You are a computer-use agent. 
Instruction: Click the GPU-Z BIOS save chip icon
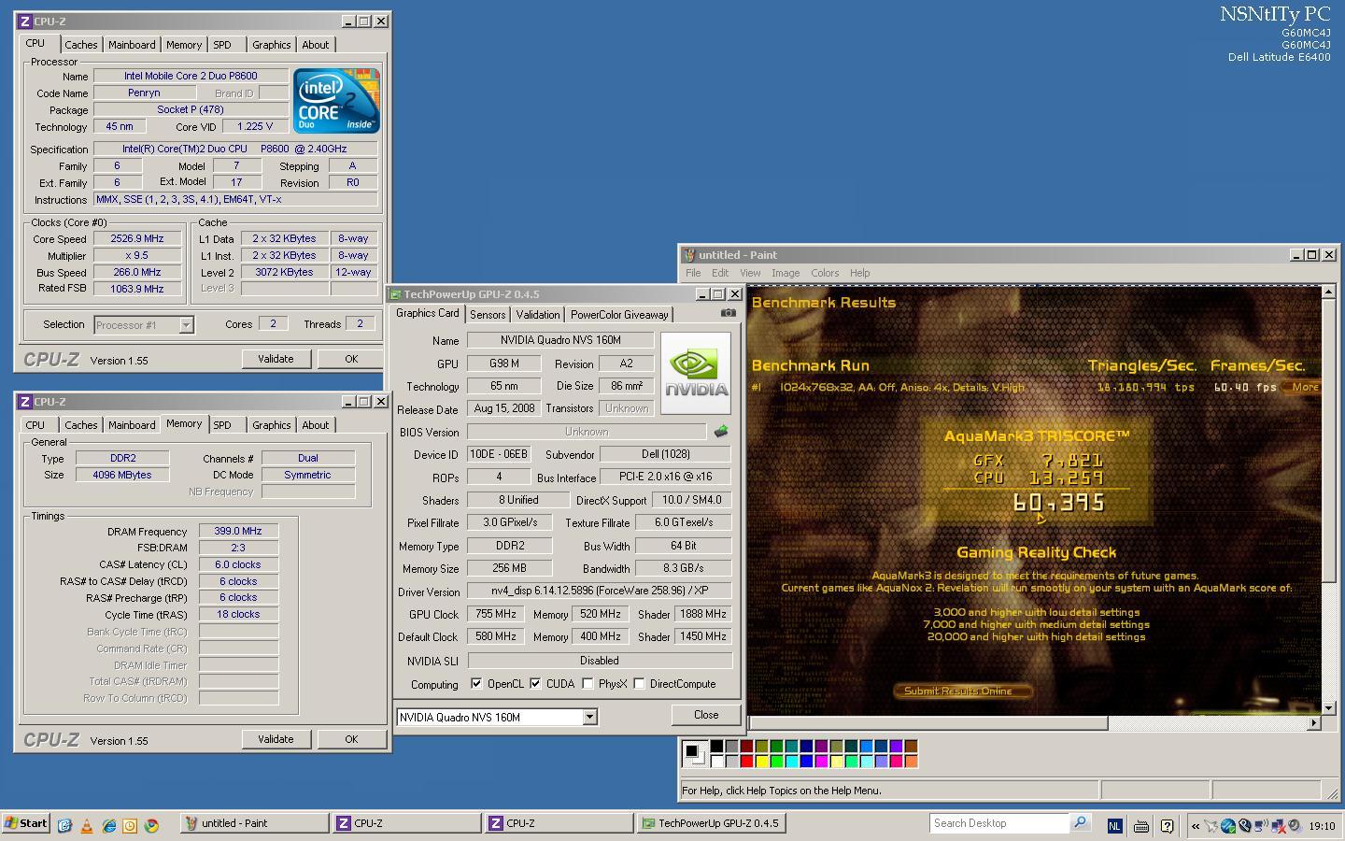pos(721,432)
